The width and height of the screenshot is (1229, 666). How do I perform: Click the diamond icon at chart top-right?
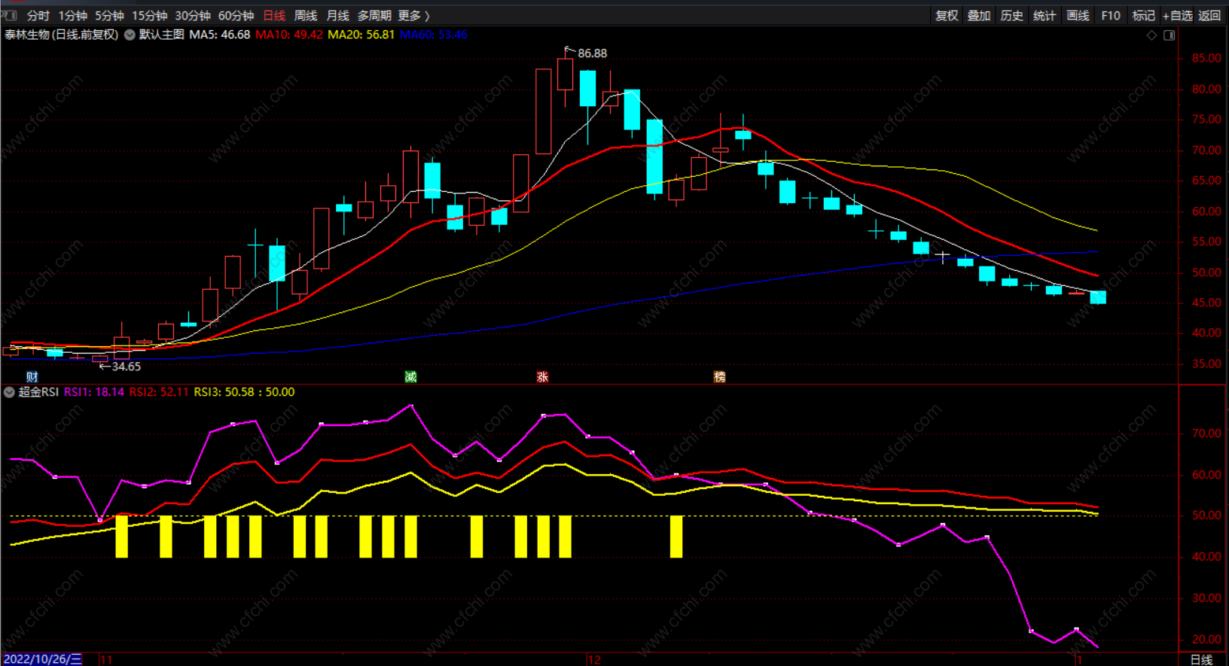coord(1151,35)
